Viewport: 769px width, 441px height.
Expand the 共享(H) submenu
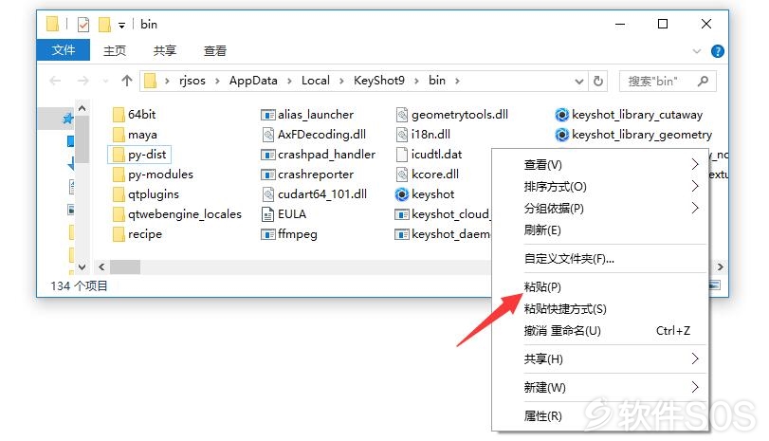[x=694, y=358]
